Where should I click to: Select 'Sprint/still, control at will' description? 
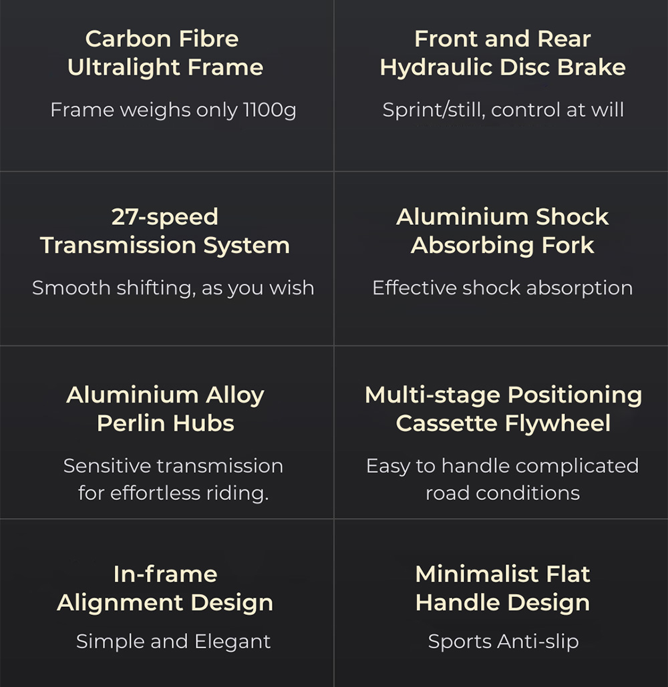point(503,109)
